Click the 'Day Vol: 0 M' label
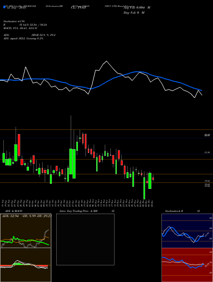The width and height of the screenshot is (213, 282). [134, 12]
